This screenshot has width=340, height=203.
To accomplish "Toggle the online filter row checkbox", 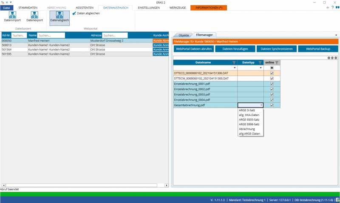I will coord(272,68).
